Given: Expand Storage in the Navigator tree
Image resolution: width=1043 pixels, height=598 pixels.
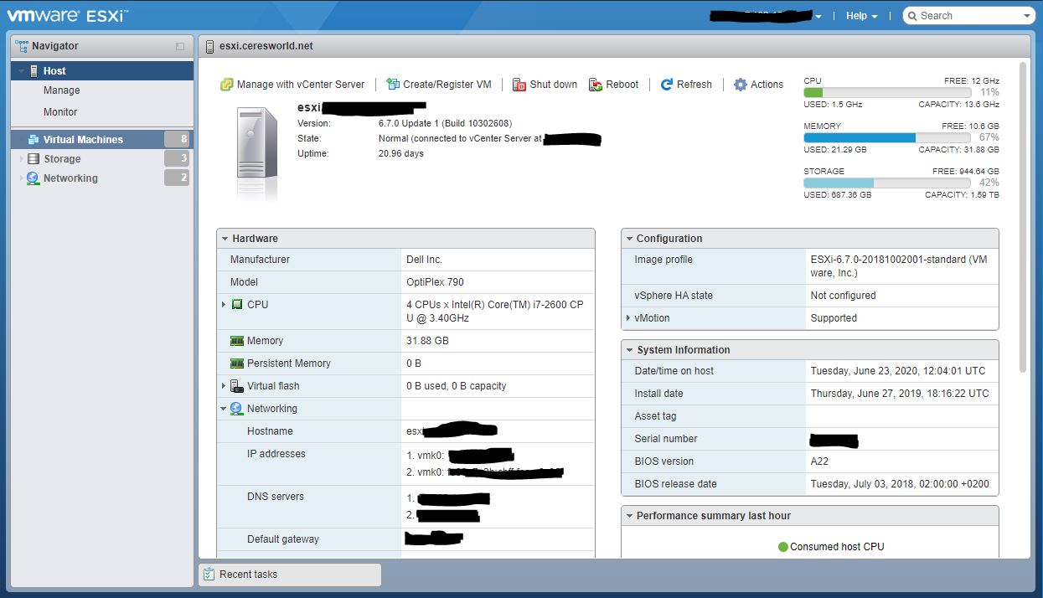Looking at the screenshot, I should (22, 159).
